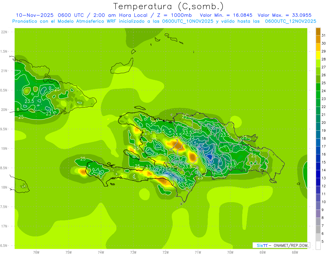Screen dimensions: 331x256
Task: Click the colorbar label "24"
Action: [x=324, y=91]
